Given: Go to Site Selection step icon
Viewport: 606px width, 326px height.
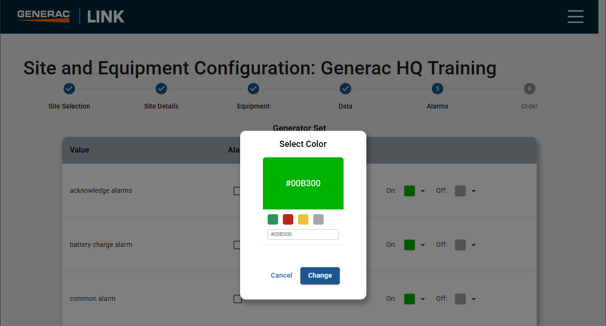Looking at the screenshot, I should point(69,89).
